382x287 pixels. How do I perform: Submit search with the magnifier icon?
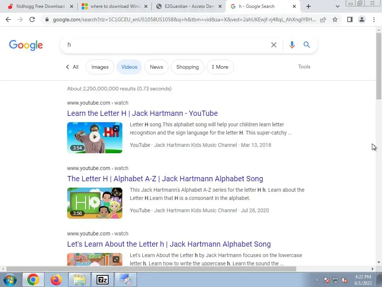pos(307,45)
